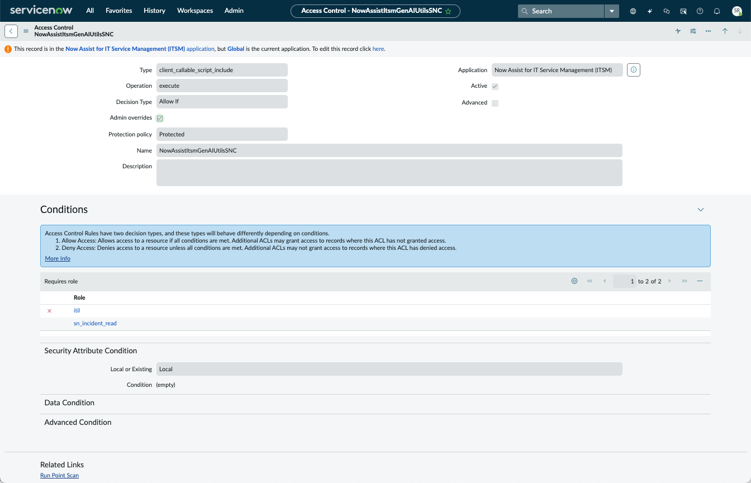
Task: Open the Now Assist sparkle icon
Action: click(x=650, y=11)
